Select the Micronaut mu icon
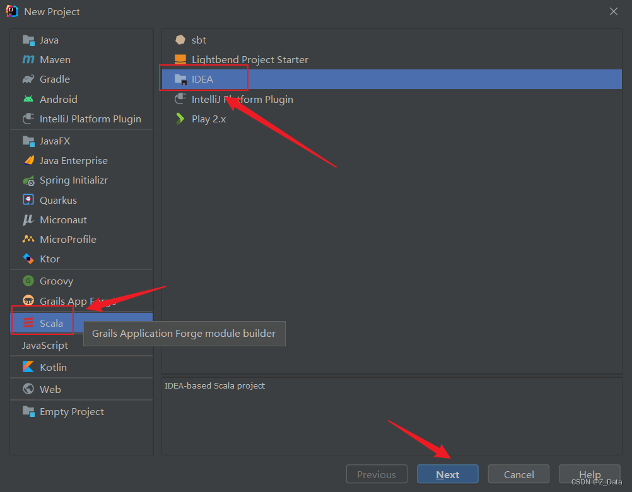This screenshot has width=632, height=492. coord(28,220)
